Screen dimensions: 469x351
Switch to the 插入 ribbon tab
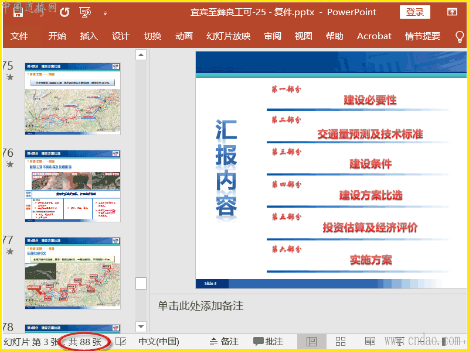click(89, 36)
